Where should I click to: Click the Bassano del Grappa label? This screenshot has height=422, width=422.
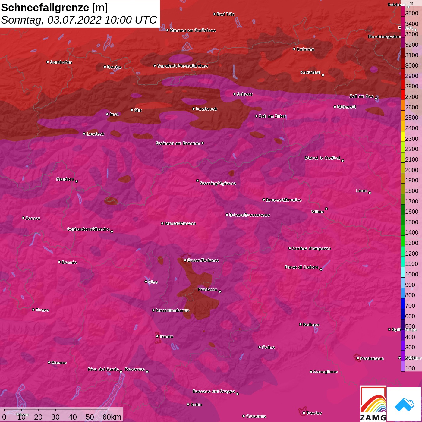point(214,391)
